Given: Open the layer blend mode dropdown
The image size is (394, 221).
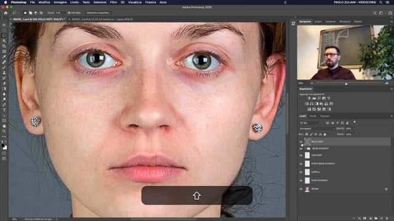Looking at the screenshot, I should pyautogui.click(x=317, y=128).
